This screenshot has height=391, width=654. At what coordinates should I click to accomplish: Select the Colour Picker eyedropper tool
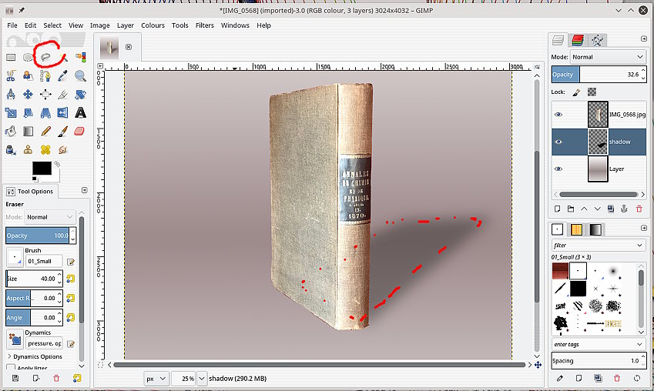(x=63, y=76)
